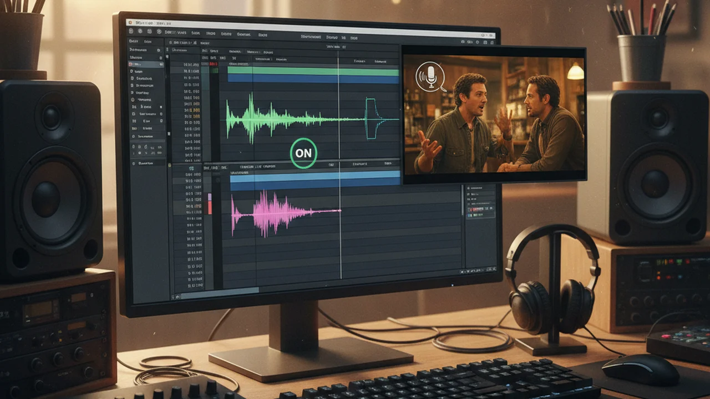Select the teal envelope-shaped clip on the upper track
710x399 pixels.
(x=374, y=118)
